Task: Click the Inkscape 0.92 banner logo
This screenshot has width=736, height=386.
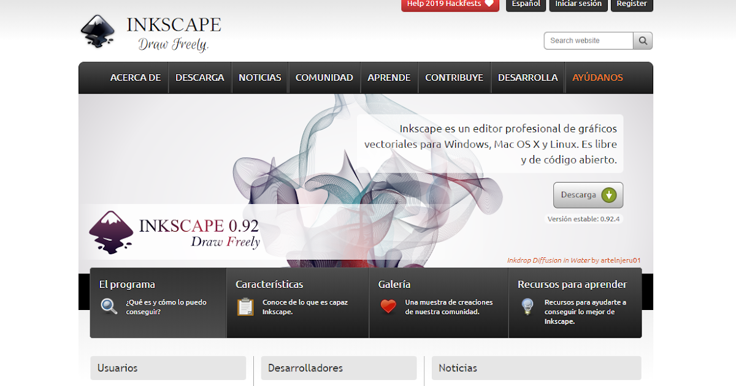Action: pos(111,232)
